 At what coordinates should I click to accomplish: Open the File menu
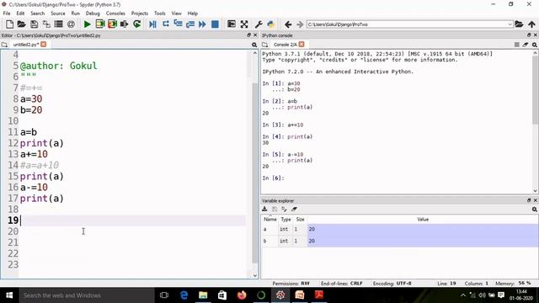point(7,13)
